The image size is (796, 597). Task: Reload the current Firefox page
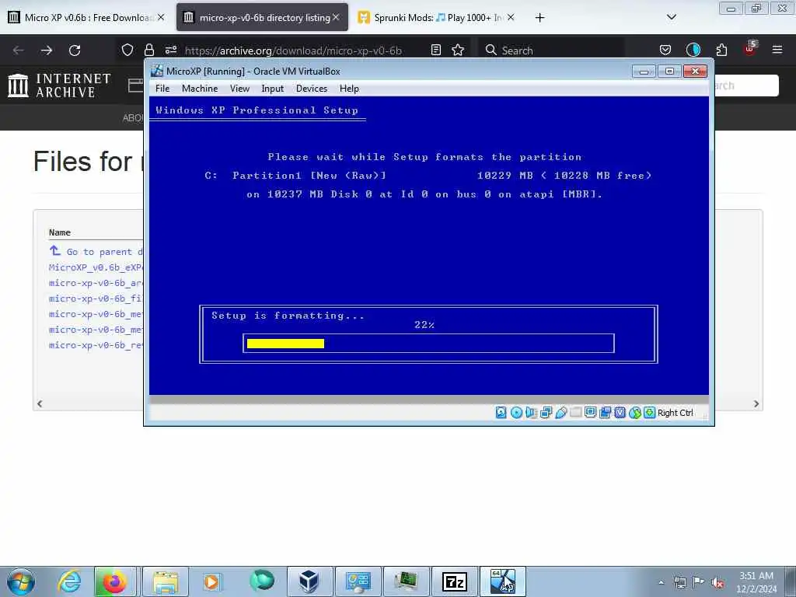(75, 51)
